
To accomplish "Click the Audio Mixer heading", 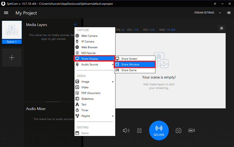I will [x=36, y=109].
